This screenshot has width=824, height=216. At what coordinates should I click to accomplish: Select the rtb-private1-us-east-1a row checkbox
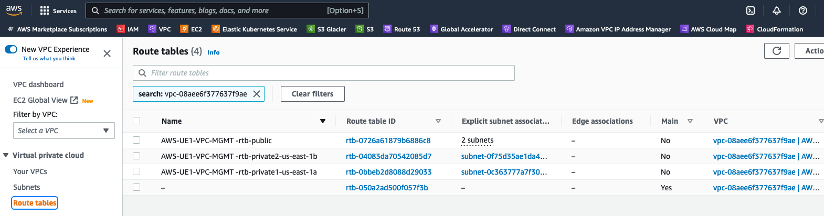click(x=136, y=171)
